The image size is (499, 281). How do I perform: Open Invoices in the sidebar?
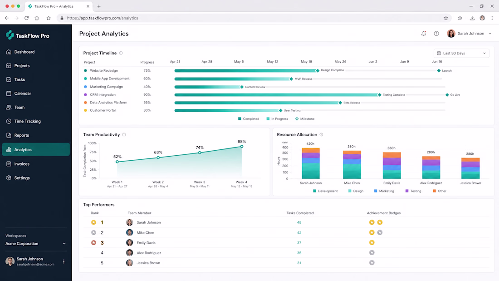click(36, 164)
